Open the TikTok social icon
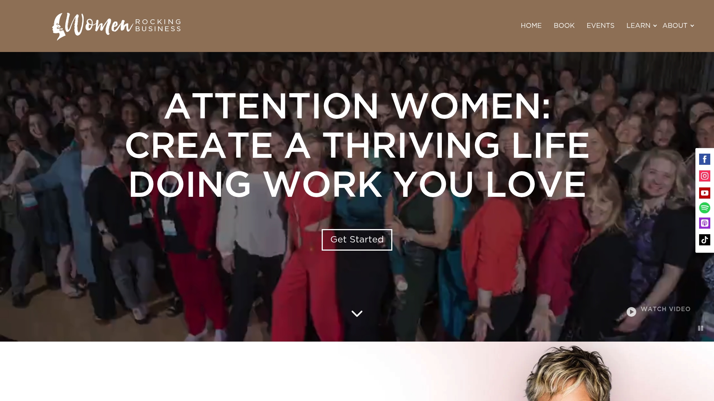This screenshot has height=401, width=714. coord(704,240)
